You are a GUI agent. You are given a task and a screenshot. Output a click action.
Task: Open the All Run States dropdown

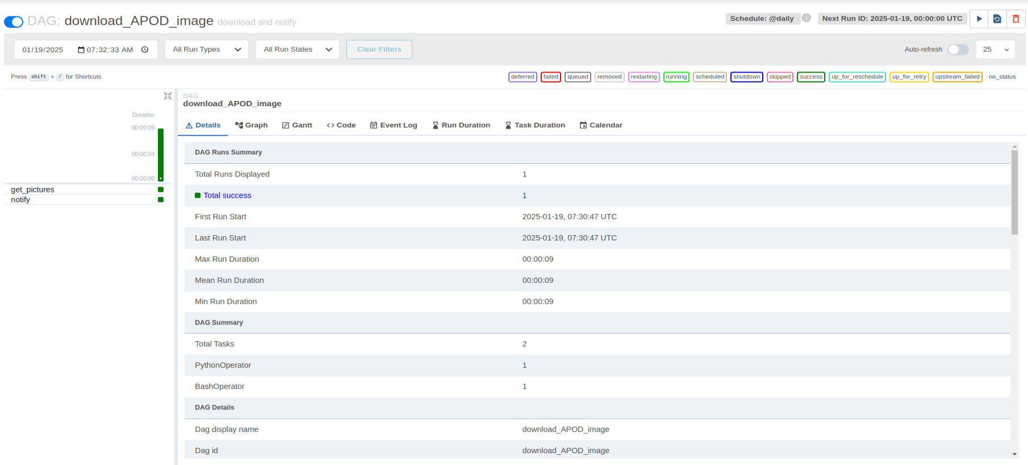coord(298,49)
